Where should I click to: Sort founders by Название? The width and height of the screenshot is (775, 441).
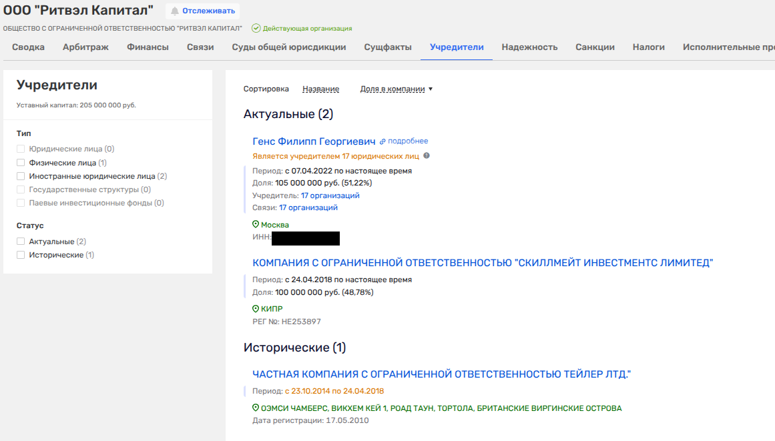[x=320, y=89]
